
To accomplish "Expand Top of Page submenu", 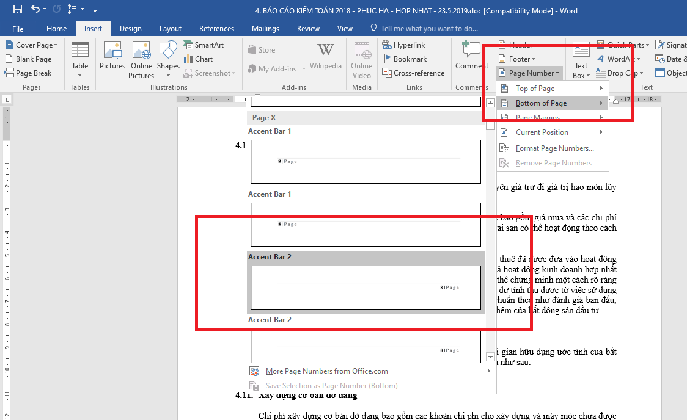I will (x=535, y=89).
